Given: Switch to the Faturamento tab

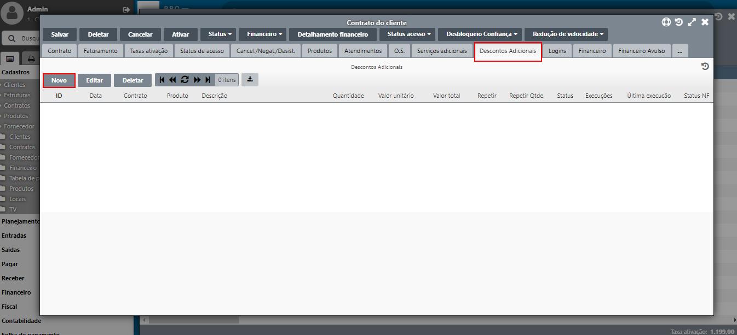Looking at the screenshot, I should pos(100,51).
